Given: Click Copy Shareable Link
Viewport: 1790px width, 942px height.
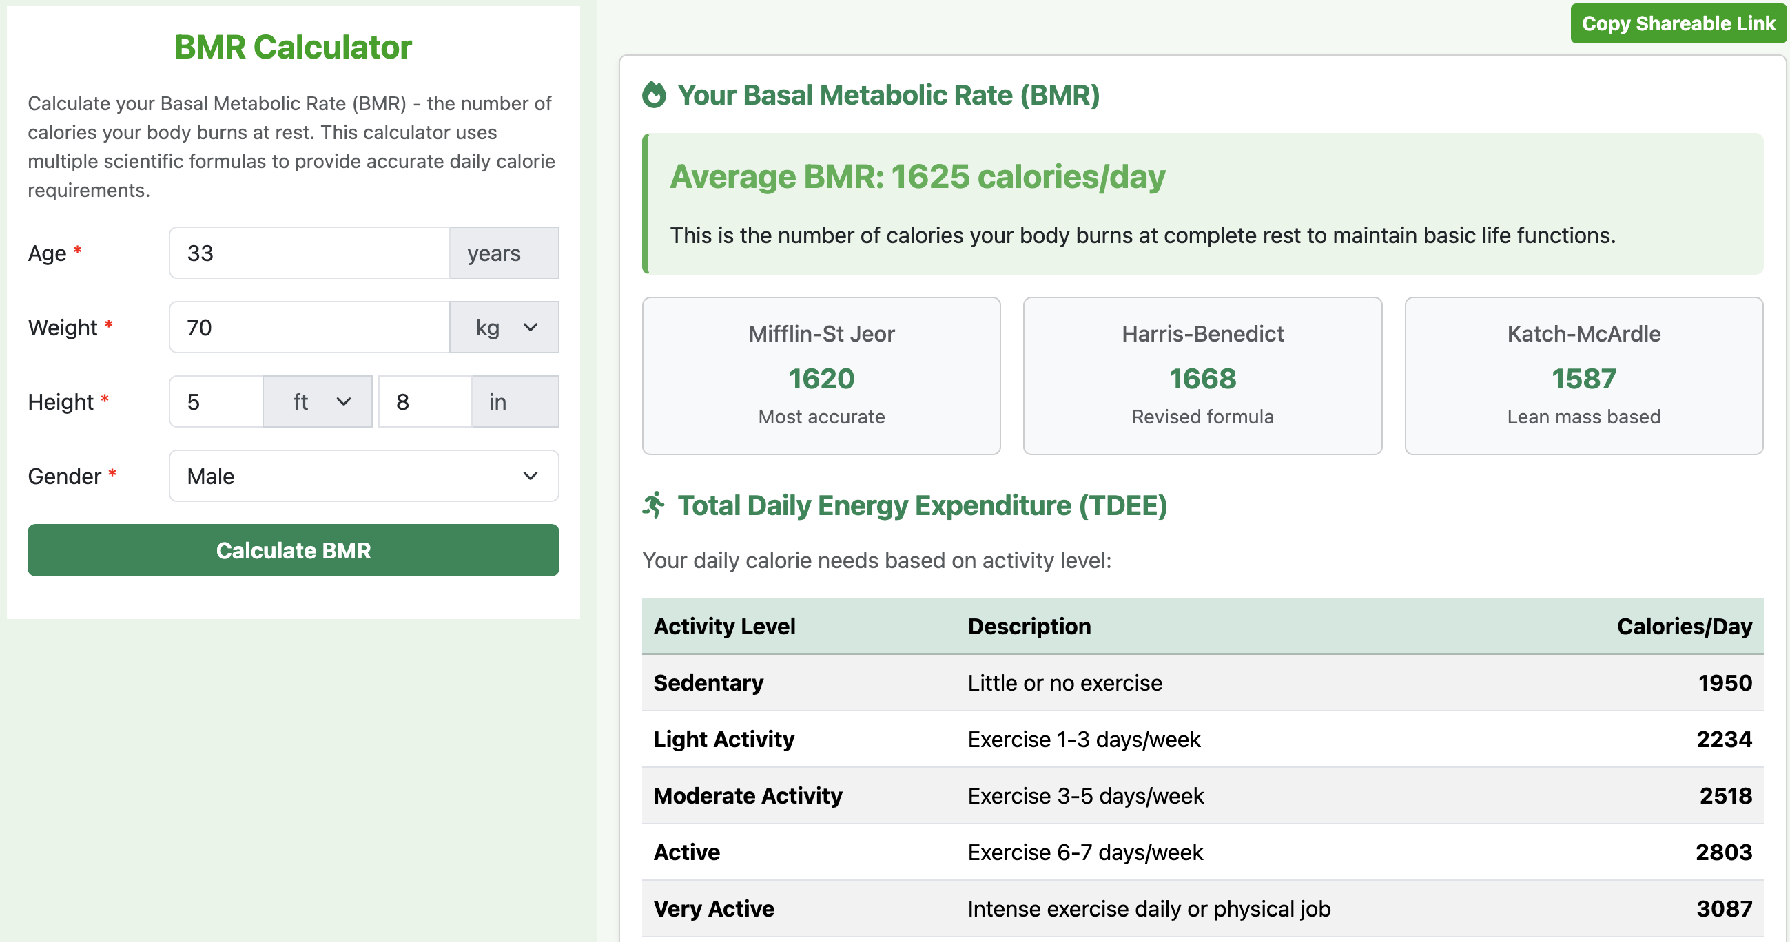Looking at the screenshot, I should point(1677,23).
